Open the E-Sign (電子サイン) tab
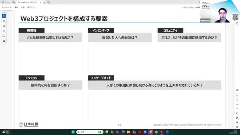The height and width of the screenshot is (135, 240). 31,7
